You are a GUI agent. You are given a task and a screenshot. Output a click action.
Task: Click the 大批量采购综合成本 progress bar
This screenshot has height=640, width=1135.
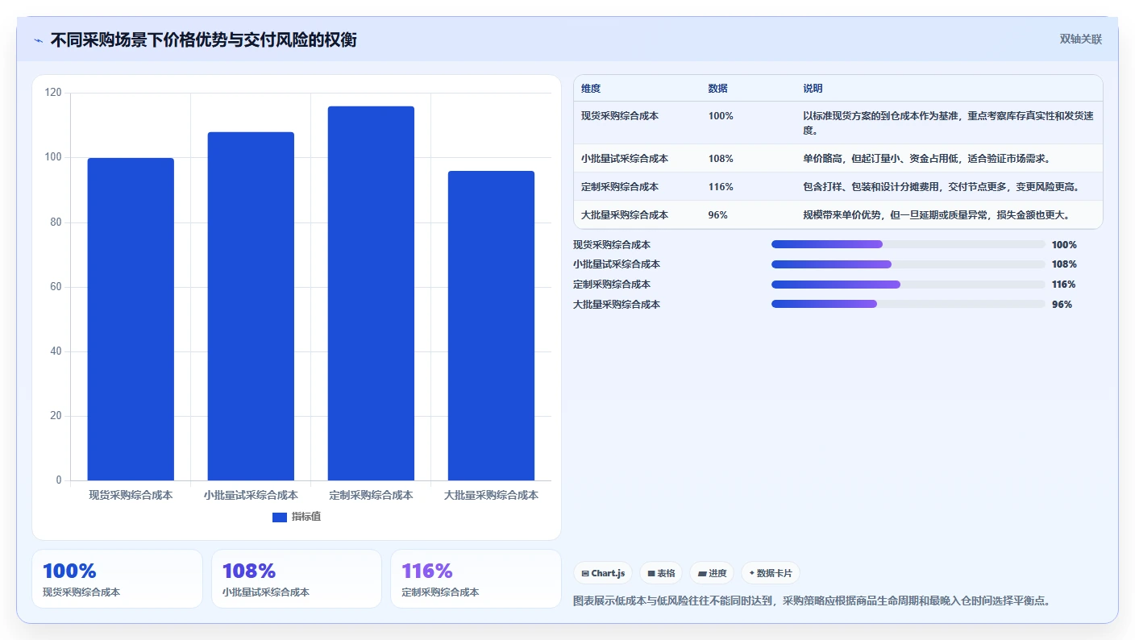point(908,304)
